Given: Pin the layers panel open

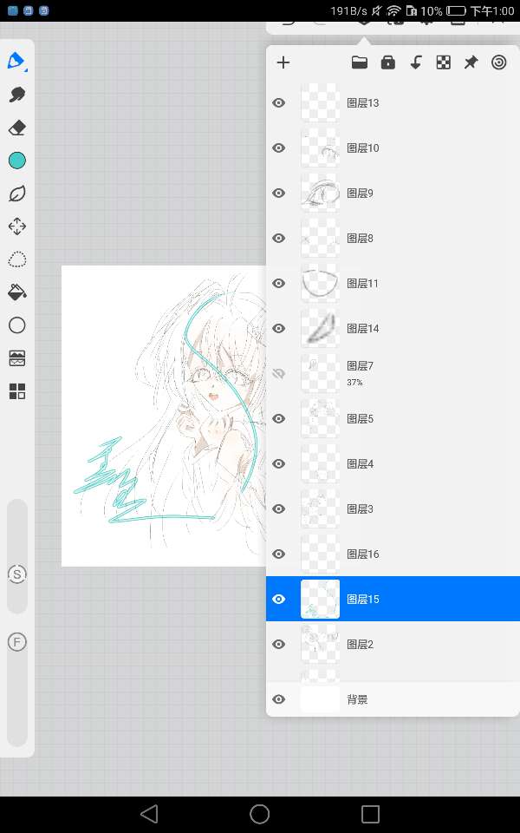Looking at the screenshot, I should coord(471,62).
